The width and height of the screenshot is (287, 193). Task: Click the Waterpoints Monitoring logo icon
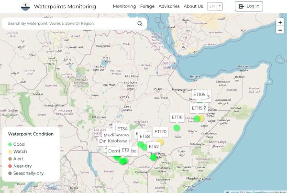[x=25, y=7]
